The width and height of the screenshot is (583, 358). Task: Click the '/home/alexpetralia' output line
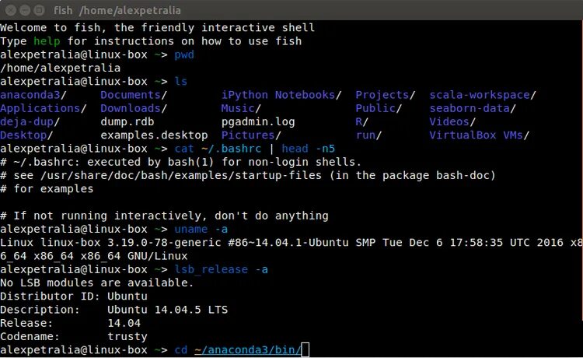coord(60,68)
